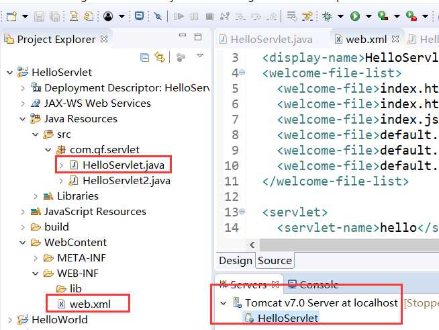Click the Terminate stop icon
The width and height of the screenshot is (439, 330).
point(209,17)
